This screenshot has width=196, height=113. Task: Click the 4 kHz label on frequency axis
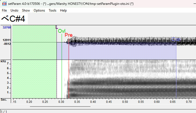(8, 78)
